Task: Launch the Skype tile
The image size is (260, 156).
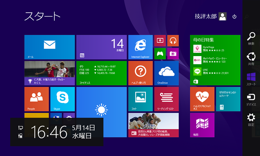Action: click(62, 99)
